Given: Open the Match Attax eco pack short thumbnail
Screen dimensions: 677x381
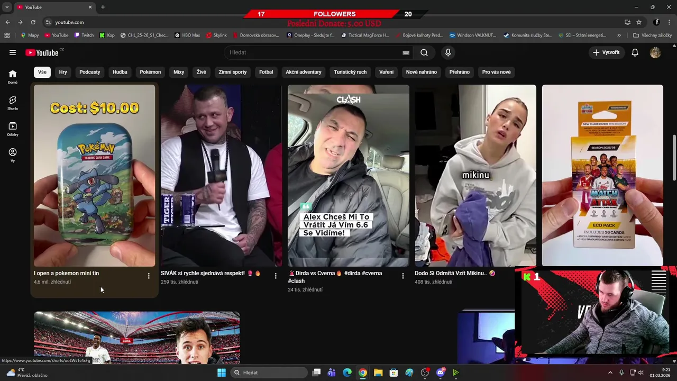Looking at the screenshot, I should 602,176.
